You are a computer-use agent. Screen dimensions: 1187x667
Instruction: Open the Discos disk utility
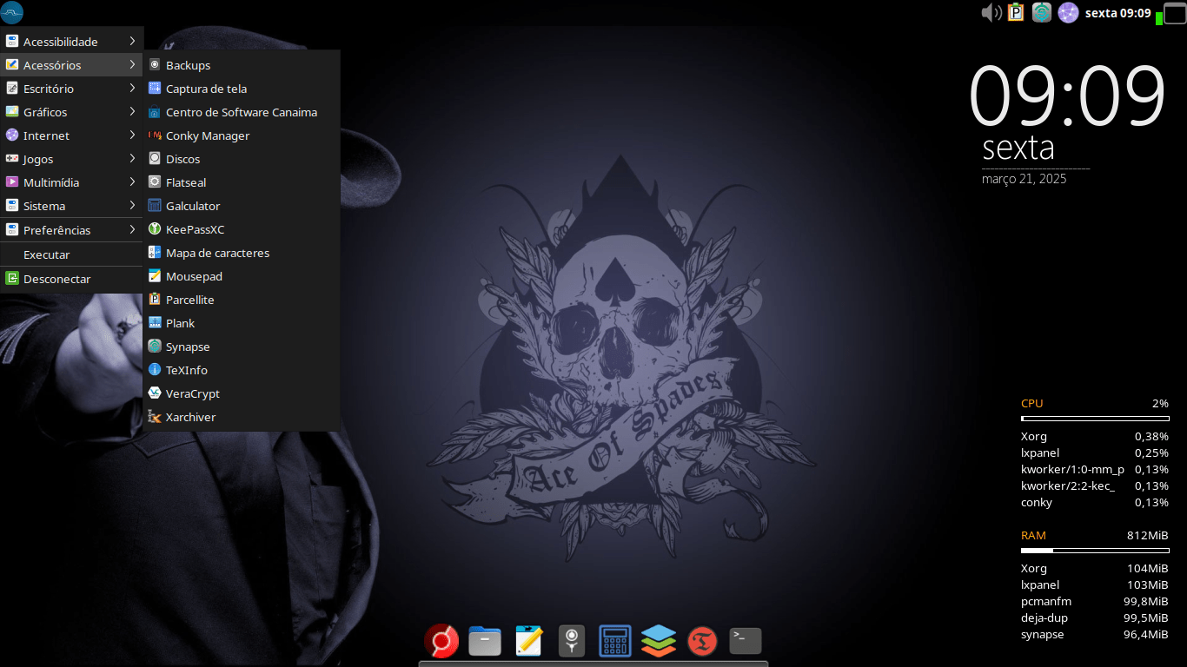(x=242, y=159)
